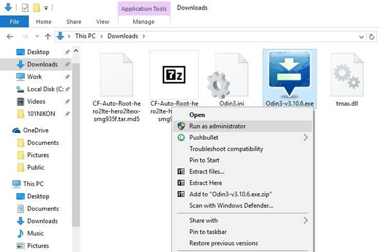Click the navigation pane scroll up arrow
380x252 pixels.
pos(76,51)
